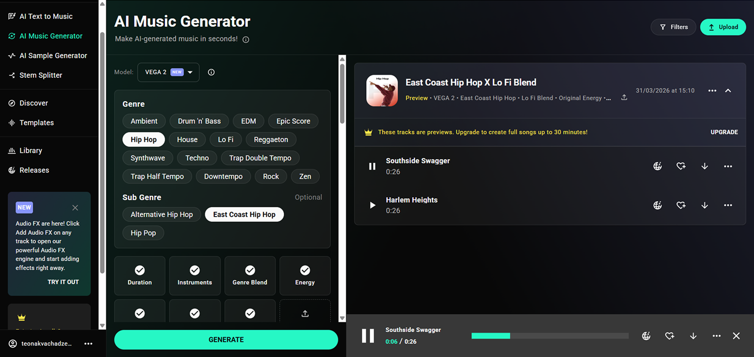The height and width of the screenshot is (357, 754).
Task: Open the VEGA 2 model dropdown
Action: pyautogui.click(x=168, y=72)
